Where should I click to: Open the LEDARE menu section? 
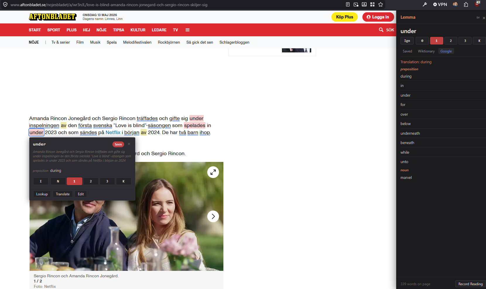[159, 30]
